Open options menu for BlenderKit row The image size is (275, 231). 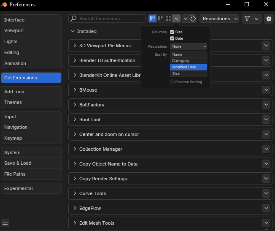[266, 75]
